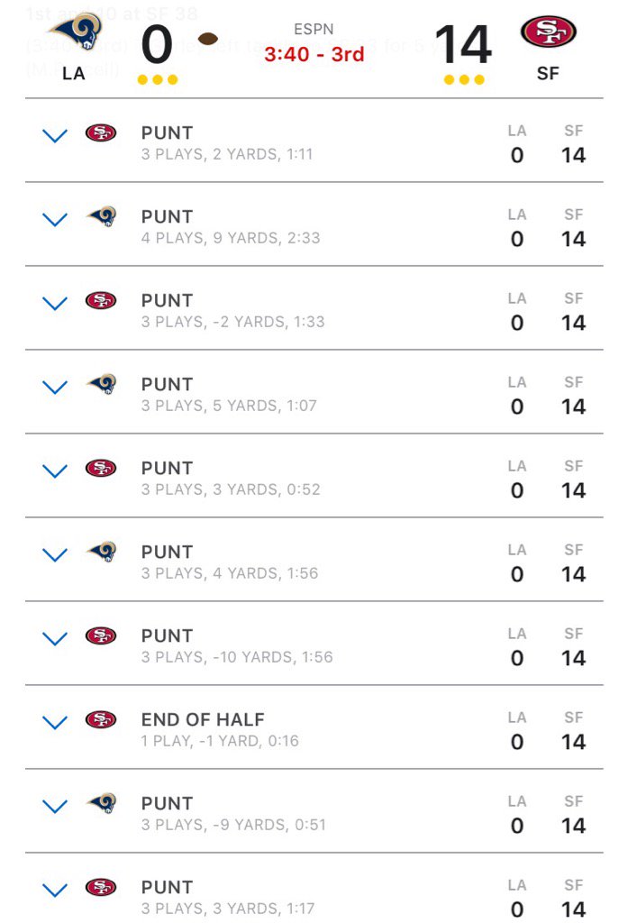Click Rams logo on -9 yards punt drive
Screen dimensions: 628x923
(101, 803)
